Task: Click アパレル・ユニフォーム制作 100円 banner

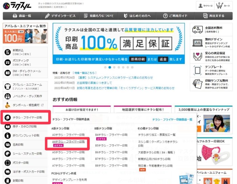Action: [x=25, y=33]
